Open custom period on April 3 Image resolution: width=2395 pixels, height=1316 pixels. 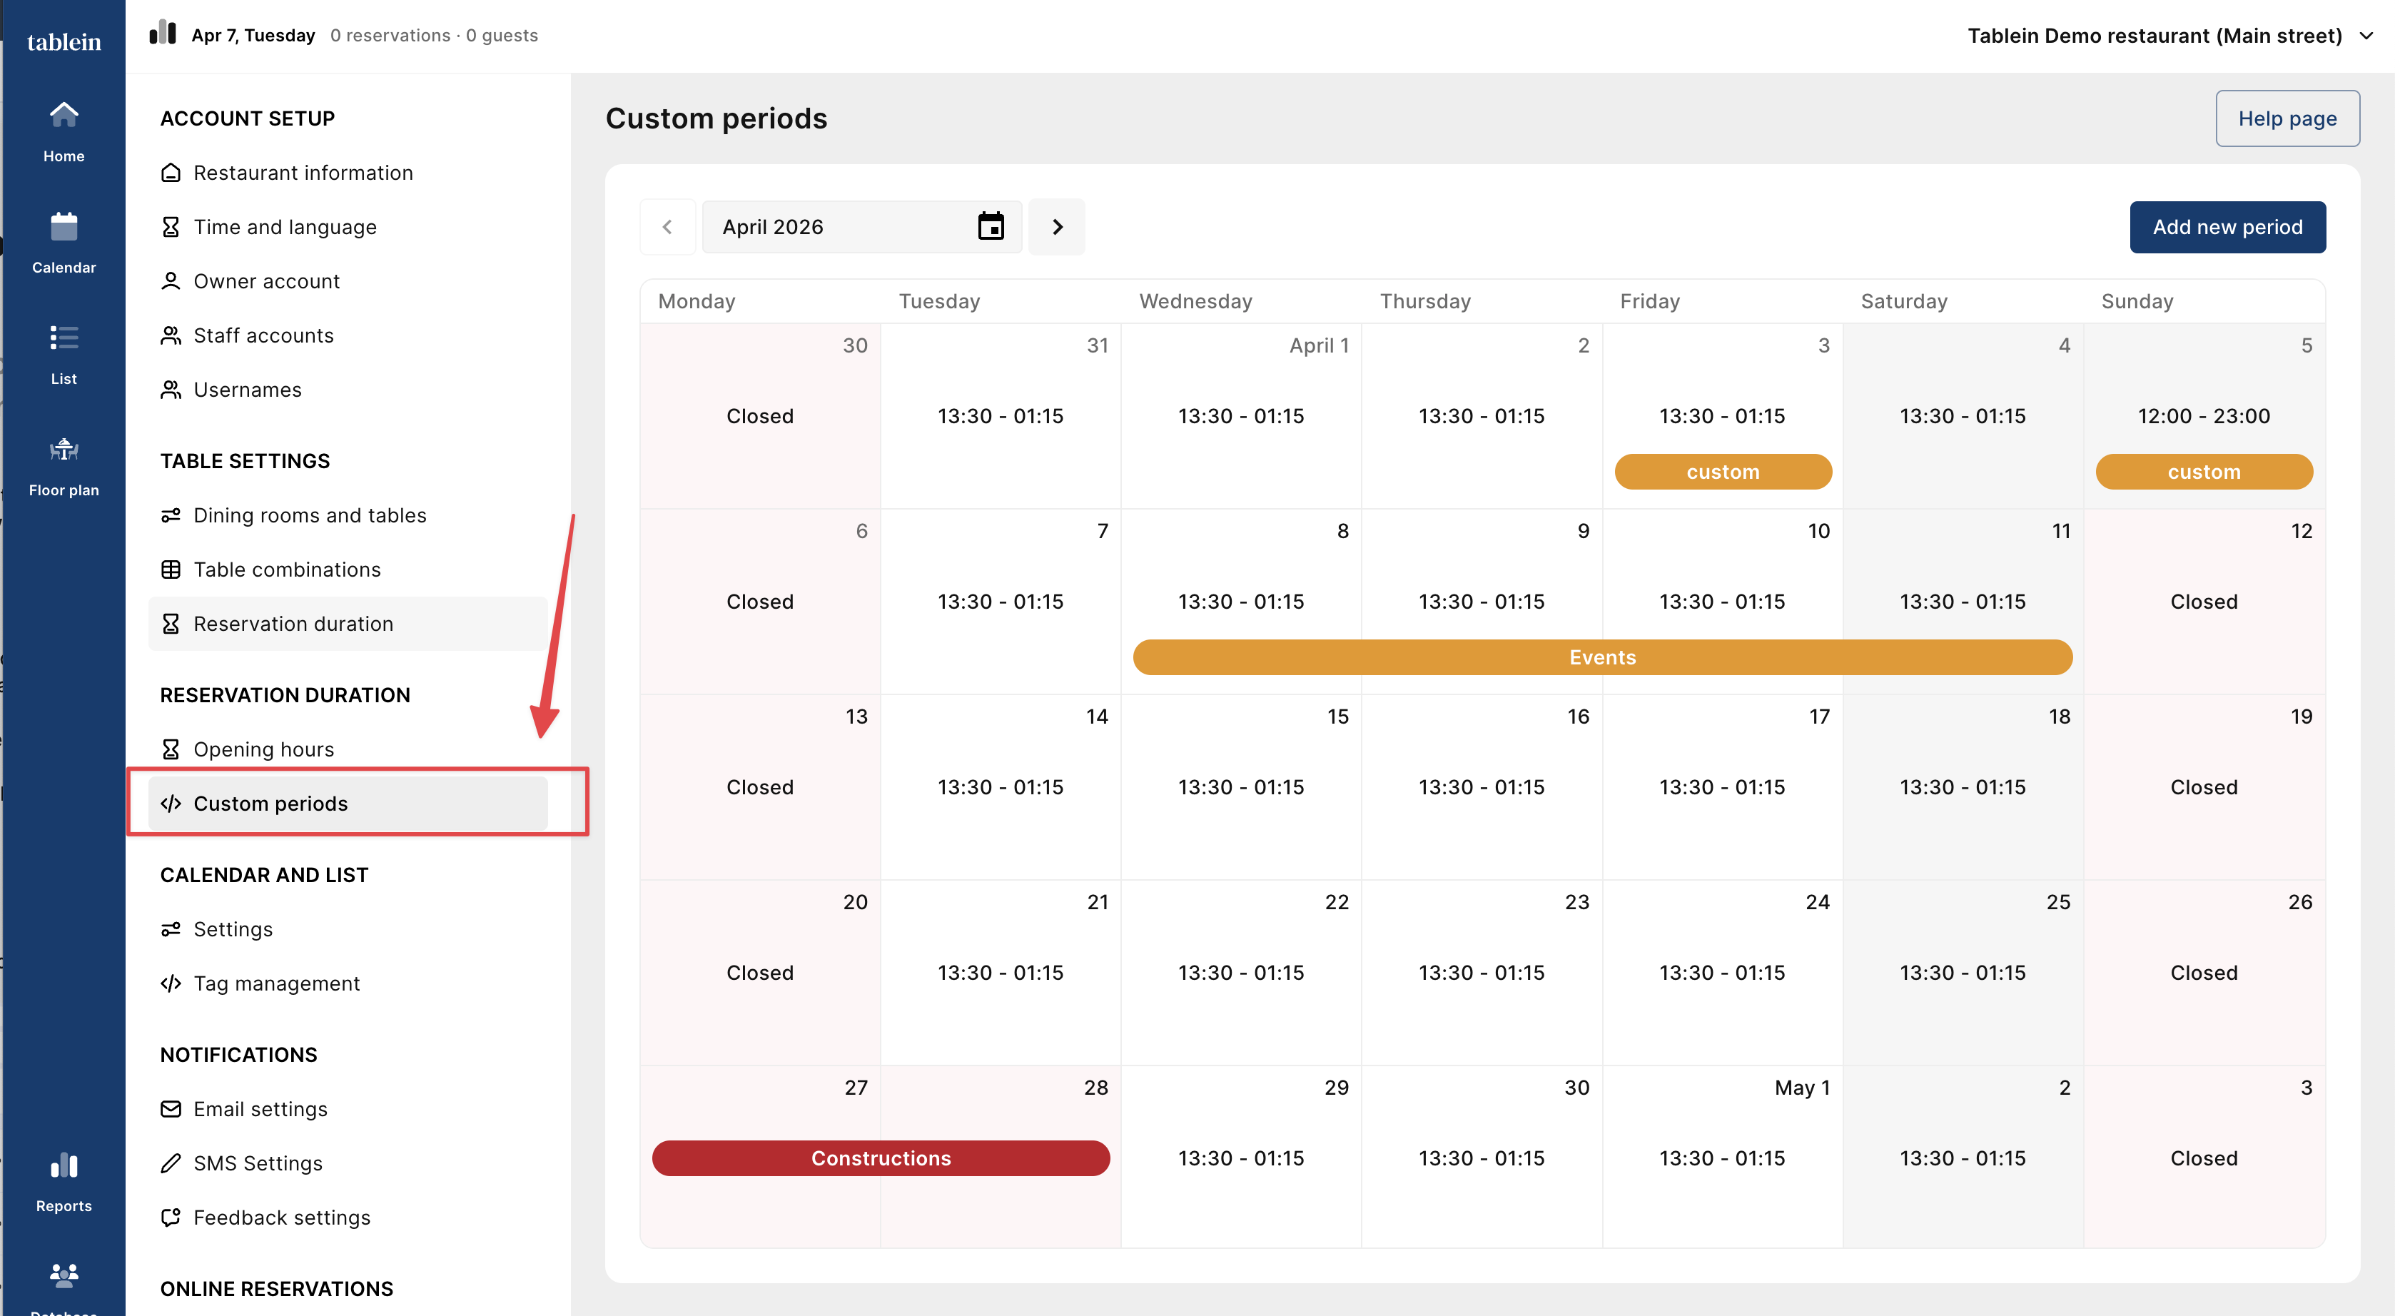[x=1722, y=472]
